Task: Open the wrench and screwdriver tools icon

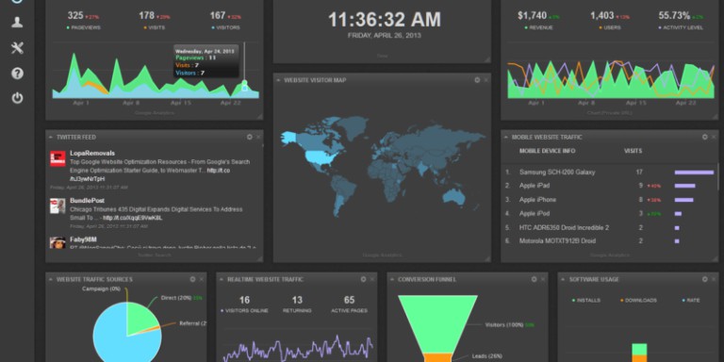Action: [x=17, y=47]
